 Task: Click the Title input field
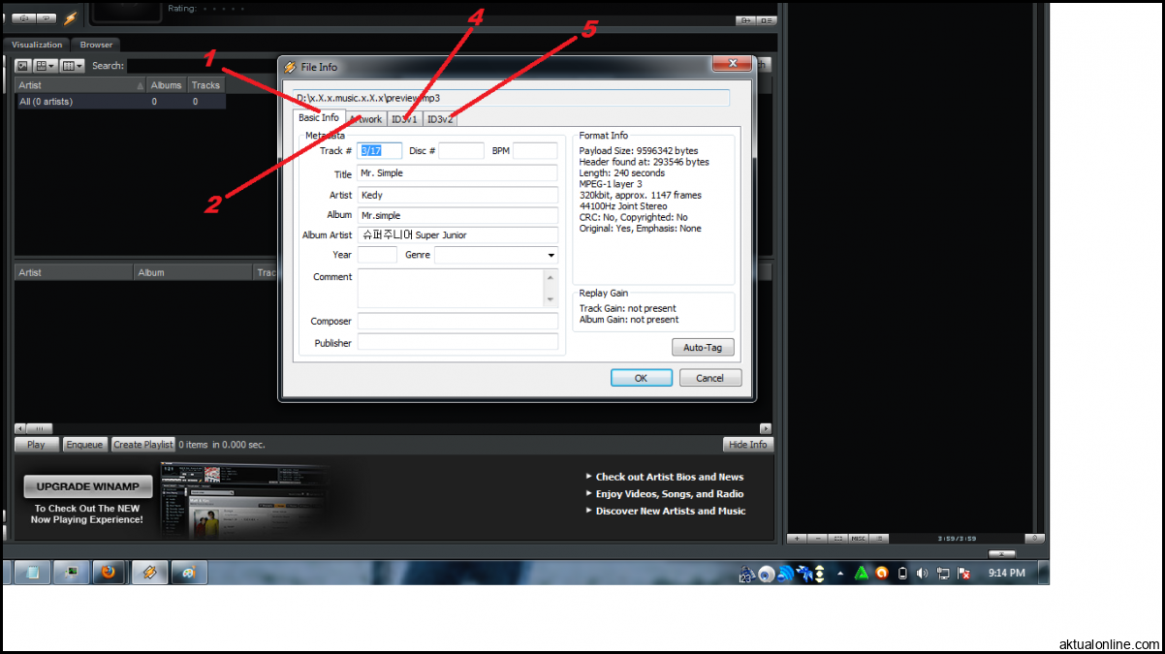[457, 173]
